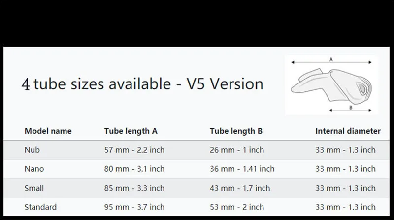This screenshot has width=394, height=220.
Task: Click the "26 mm - 1 inch" cell
Action: click(236, 150)
